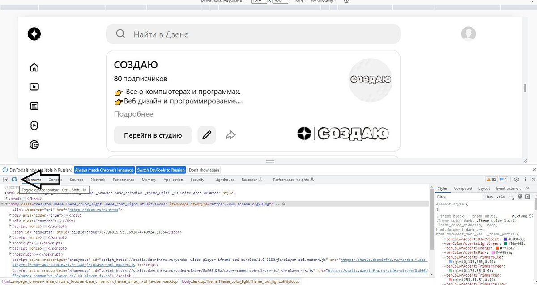Screen dimensions: 537x285
Task: Open the 62 warnings badge
Action: pyautogui.click(x=491, y=180)
